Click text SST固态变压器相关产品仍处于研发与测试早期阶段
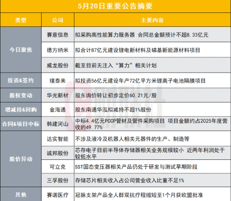 136,167
